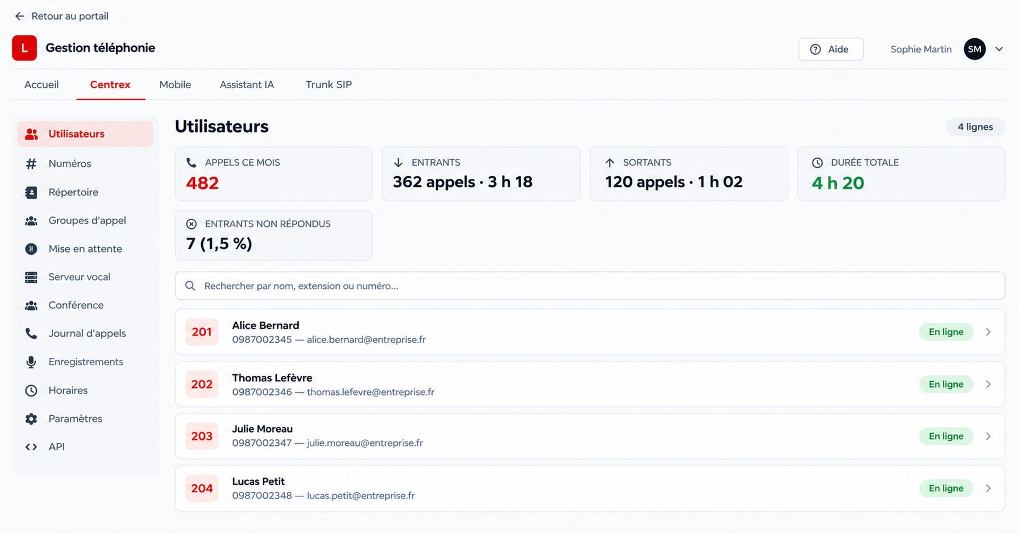The image size is (1019, 534).
Task: Focus the Rechercher par nom search field
Action: (590, 286)
